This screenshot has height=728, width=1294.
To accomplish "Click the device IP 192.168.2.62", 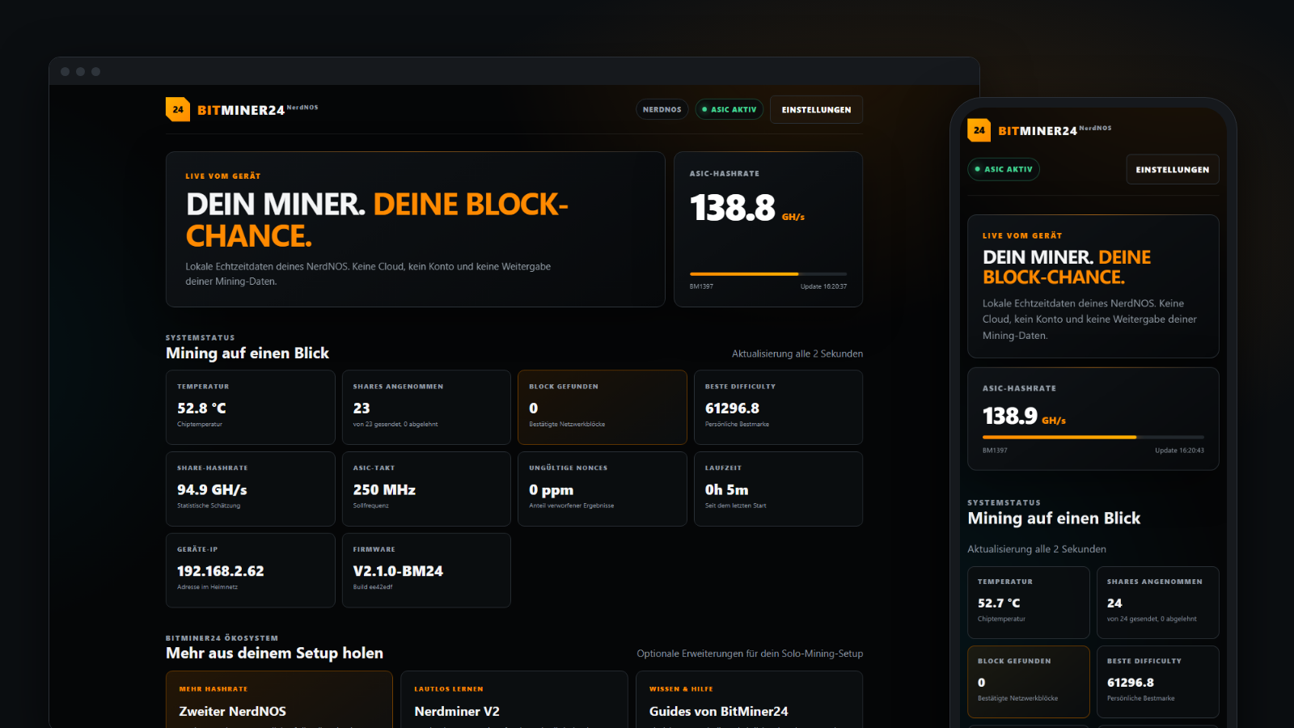I will pos(220,571).
